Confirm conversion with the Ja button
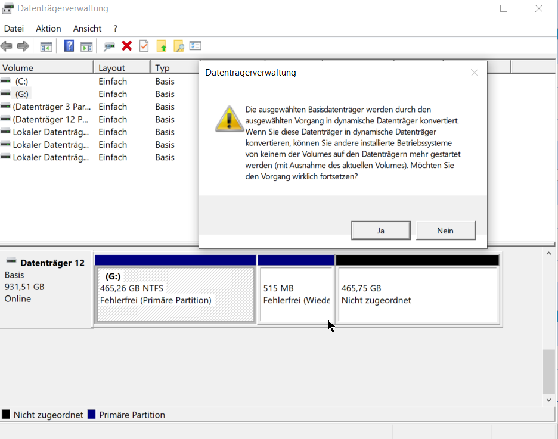558x439 pixels. tap(380, 231)
